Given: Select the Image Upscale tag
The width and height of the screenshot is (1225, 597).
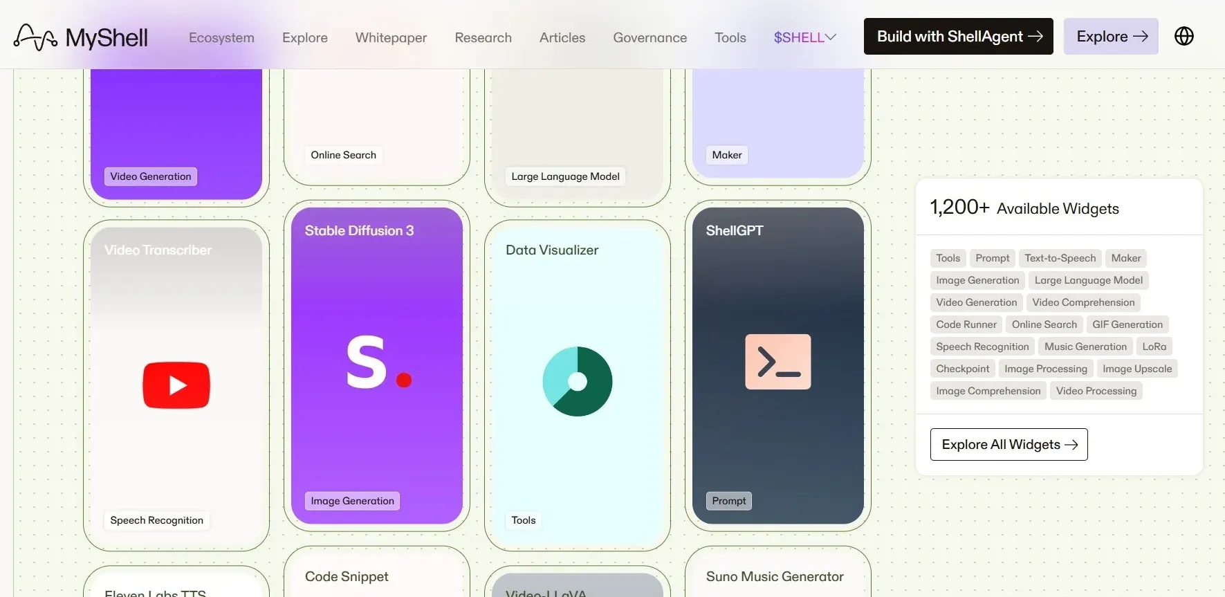Looking at the screenshot, I should 1137,369.
